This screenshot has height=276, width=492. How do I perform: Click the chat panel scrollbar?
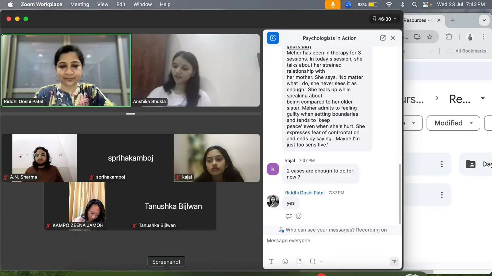click(x=400, y=194)
